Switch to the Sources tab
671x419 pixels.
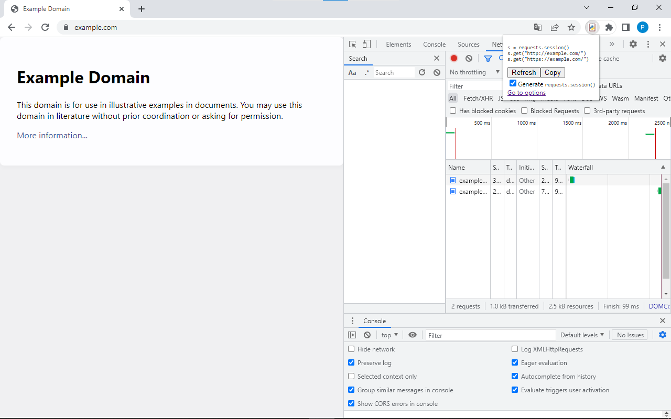click(469, 44)
